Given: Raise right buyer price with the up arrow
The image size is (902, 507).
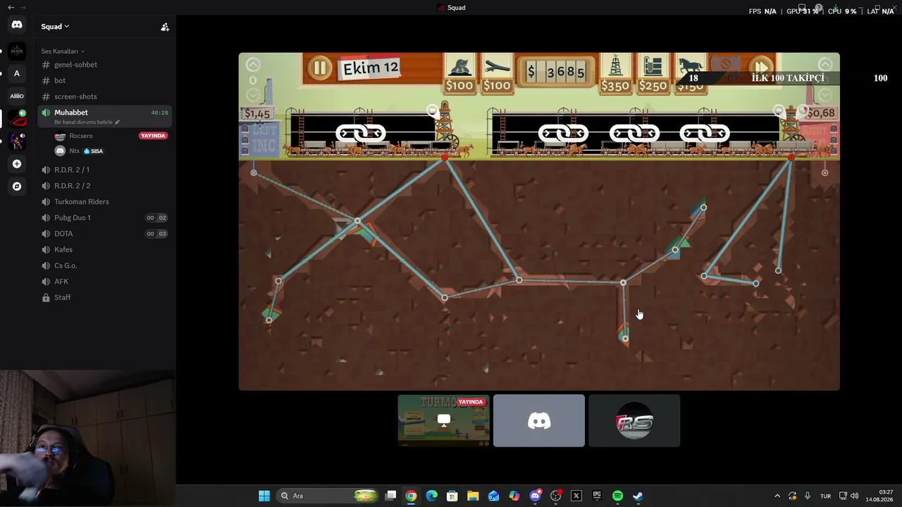Looking at the screenshot, I should 825,65.
